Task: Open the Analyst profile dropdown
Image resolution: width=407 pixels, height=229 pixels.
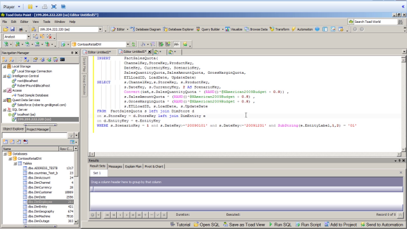Action: click(29, 37)
